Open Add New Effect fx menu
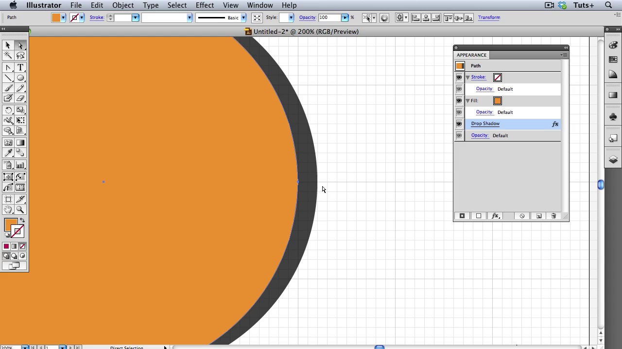The width and height of the screenshot is (622, 349). [495, 216]
